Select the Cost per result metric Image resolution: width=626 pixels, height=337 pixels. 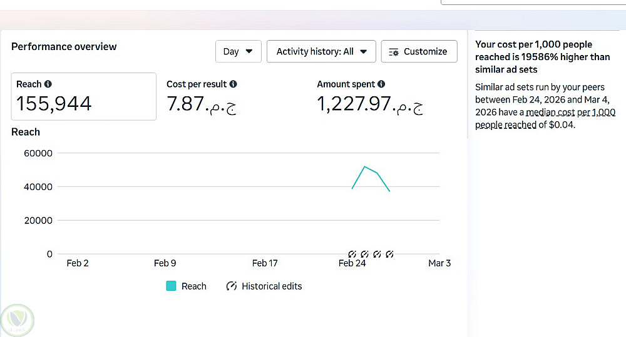tap(202, 96)
